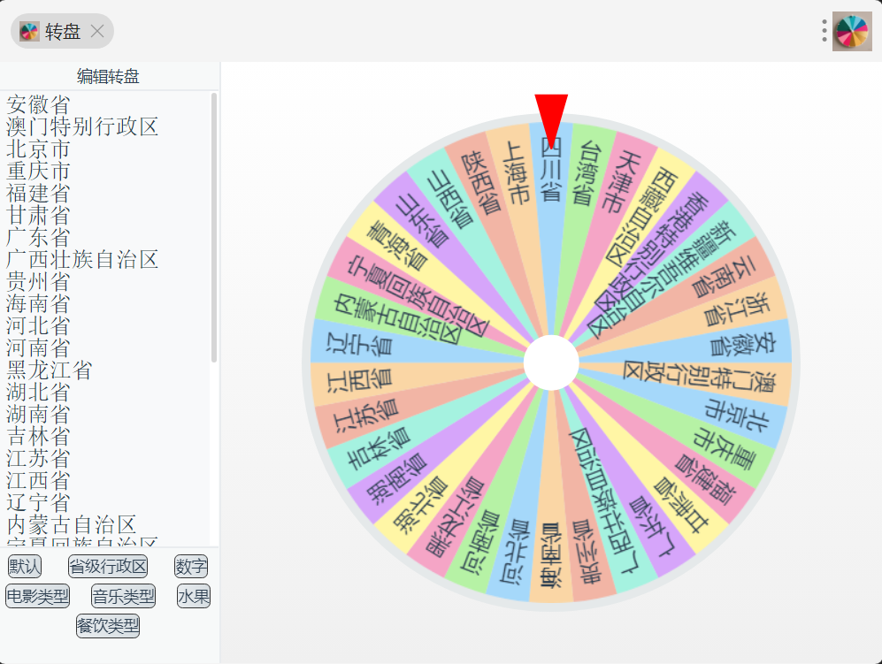Select the 转盘 tab label
The image size is (882, 664).
click(x=63, y=32)
